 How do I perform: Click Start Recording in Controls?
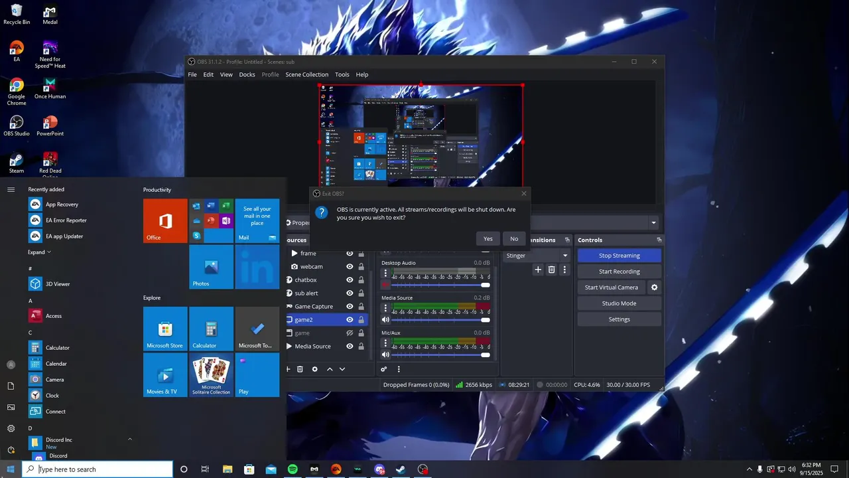(620, 272)
